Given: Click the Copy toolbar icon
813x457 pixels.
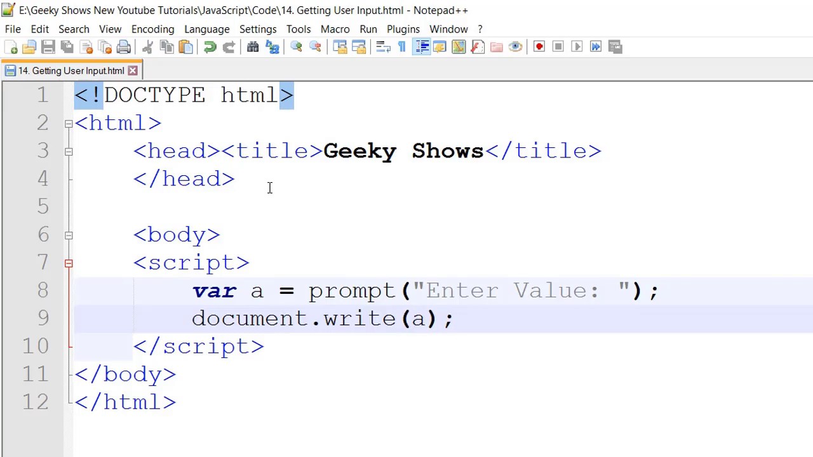Looking at the screenshot, I should 166,47.
